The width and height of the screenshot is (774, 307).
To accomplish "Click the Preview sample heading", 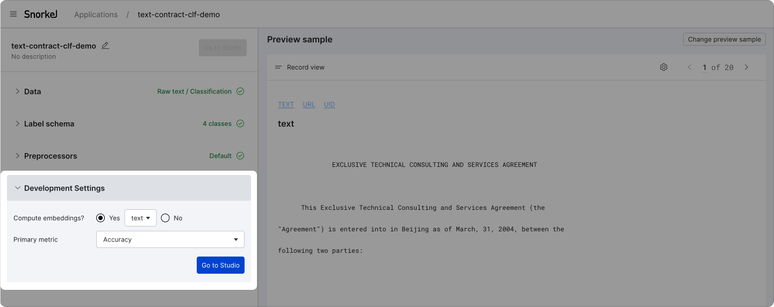I will (x=300, y=39).
